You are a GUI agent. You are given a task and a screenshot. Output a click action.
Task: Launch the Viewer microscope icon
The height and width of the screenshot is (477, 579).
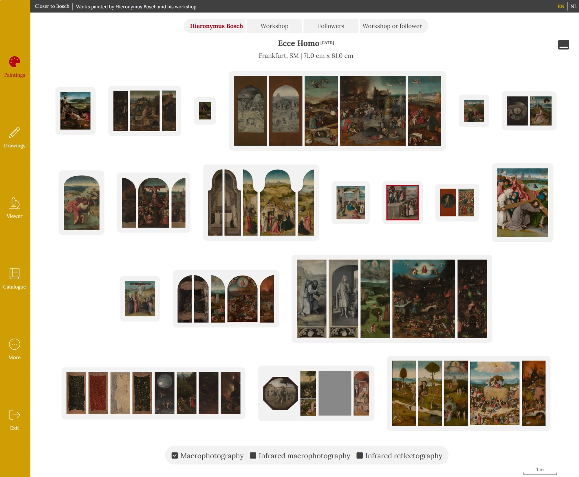[14, 203]
